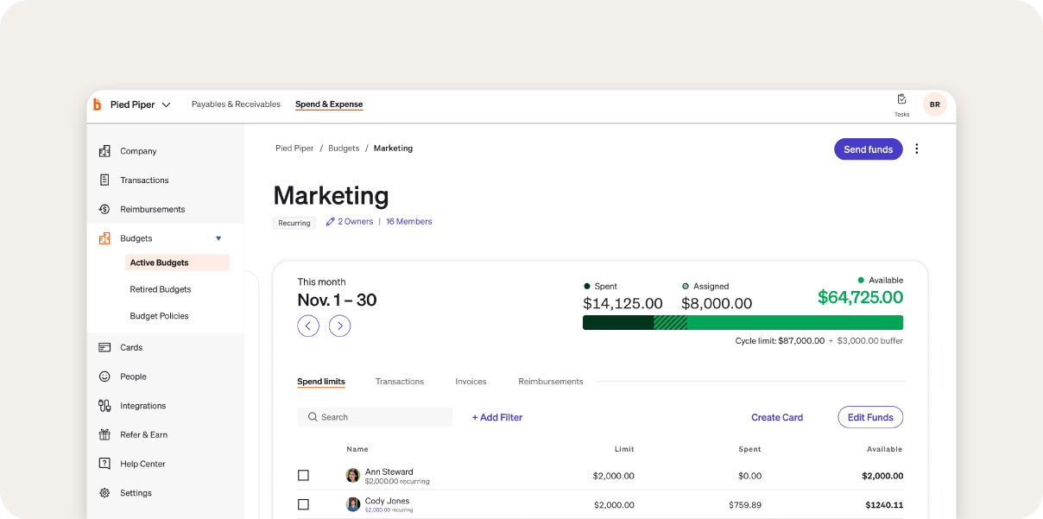Check the Ann Steward row checkbox
Screen dimensions: 1043x519
point(303,476)
